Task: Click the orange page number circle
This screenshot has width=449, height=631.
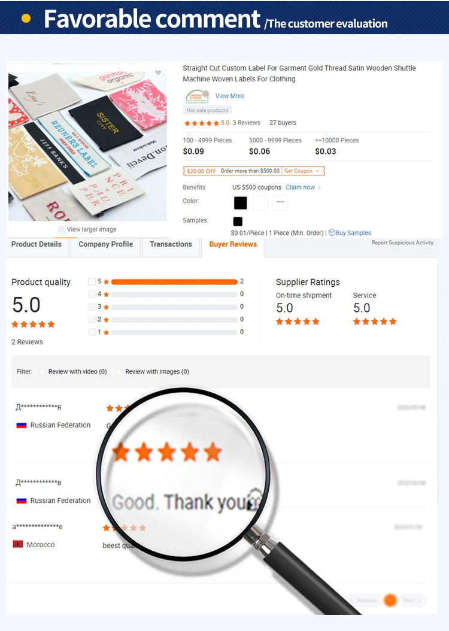Action: (x=390, y=600)
